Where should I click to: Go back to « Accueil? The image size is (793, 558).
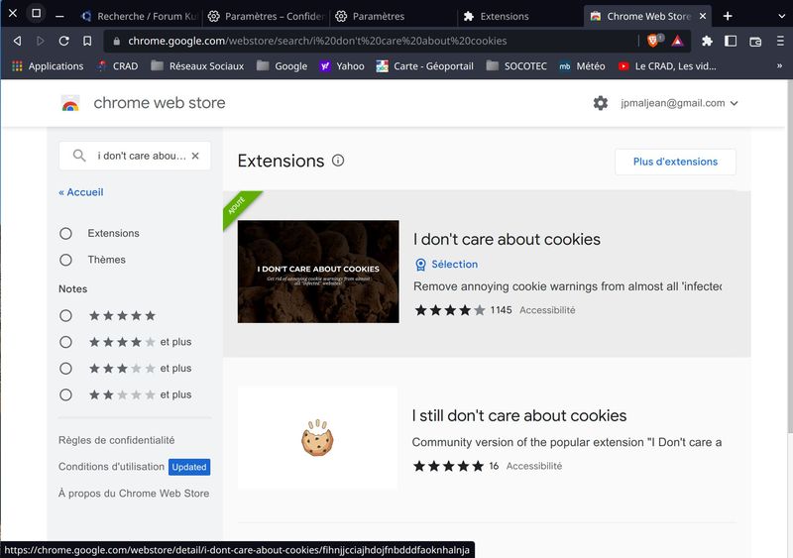coord(81,192)
